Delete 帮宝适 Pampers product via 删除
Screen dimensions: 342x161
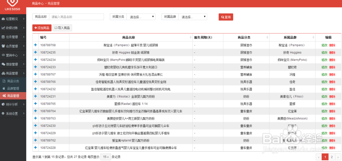click(x=332, y=45)
